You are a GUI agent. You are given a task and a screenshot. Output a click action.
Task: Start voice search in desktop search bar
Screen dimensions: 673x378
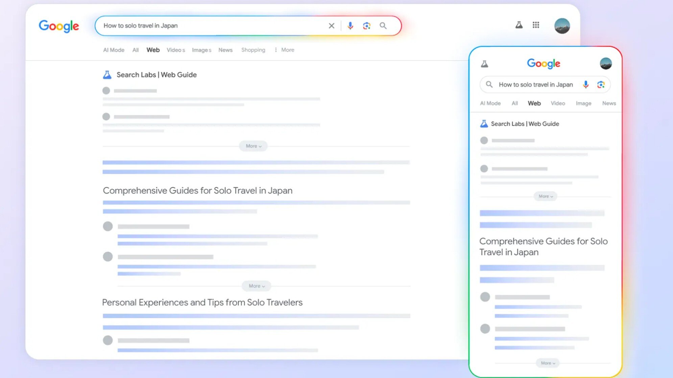[x=350, y=26]
